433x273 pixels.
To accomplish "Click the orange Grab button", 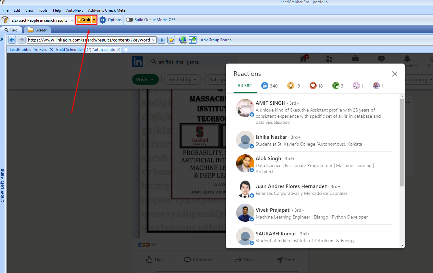I will 84,20.
